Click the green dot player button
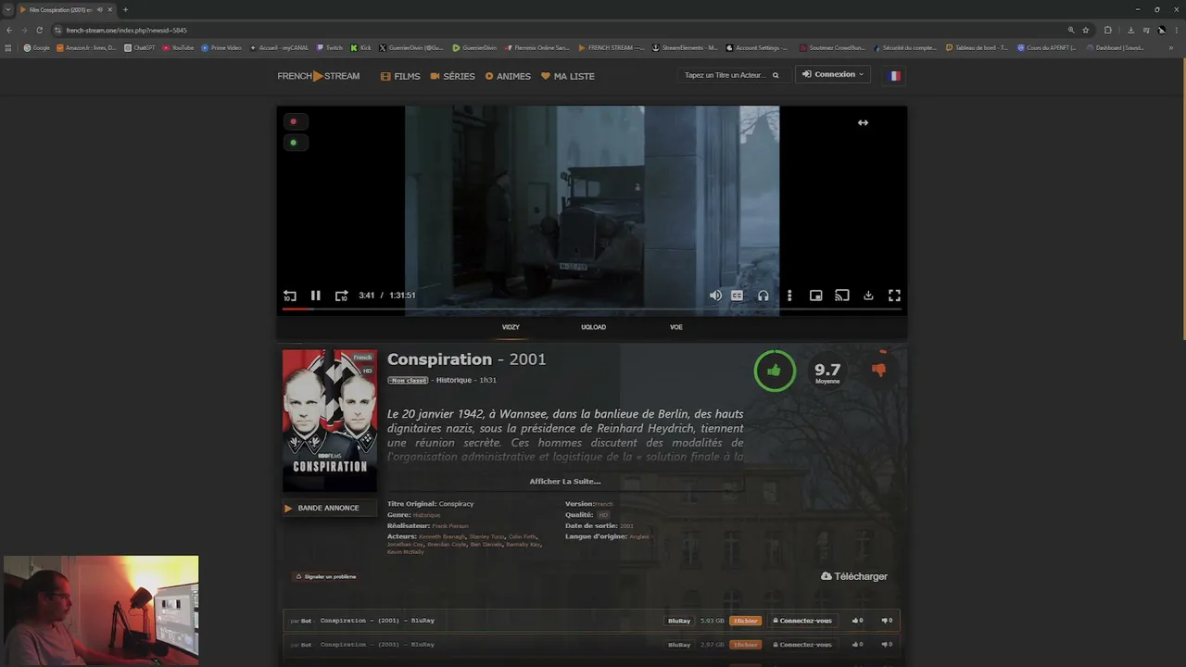The width and height of the screenshot is (1186, 667). [x=294, y=143]
